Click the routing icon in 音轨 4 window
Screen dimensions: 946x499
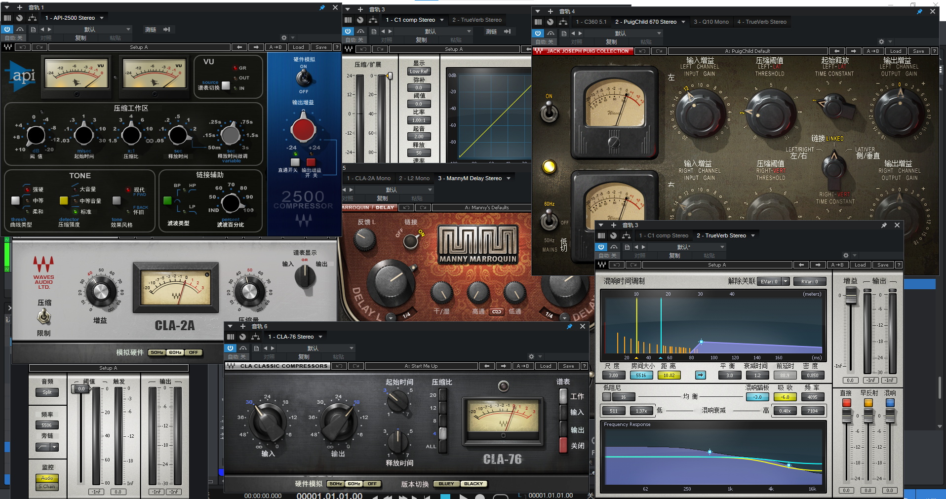[x=563, y=22]
